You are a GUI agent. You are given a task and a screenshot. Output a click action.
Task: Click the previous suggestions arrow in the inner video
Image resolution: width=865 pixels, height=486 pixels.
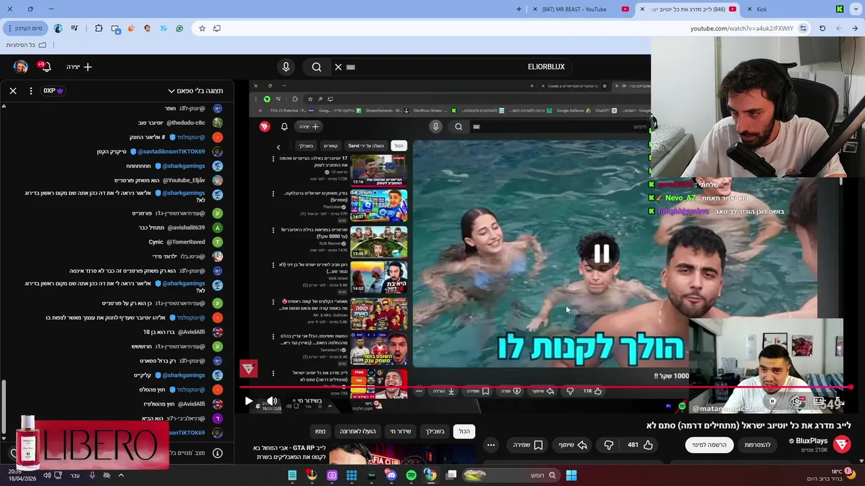pyautogui.click(x=278, y=146)
